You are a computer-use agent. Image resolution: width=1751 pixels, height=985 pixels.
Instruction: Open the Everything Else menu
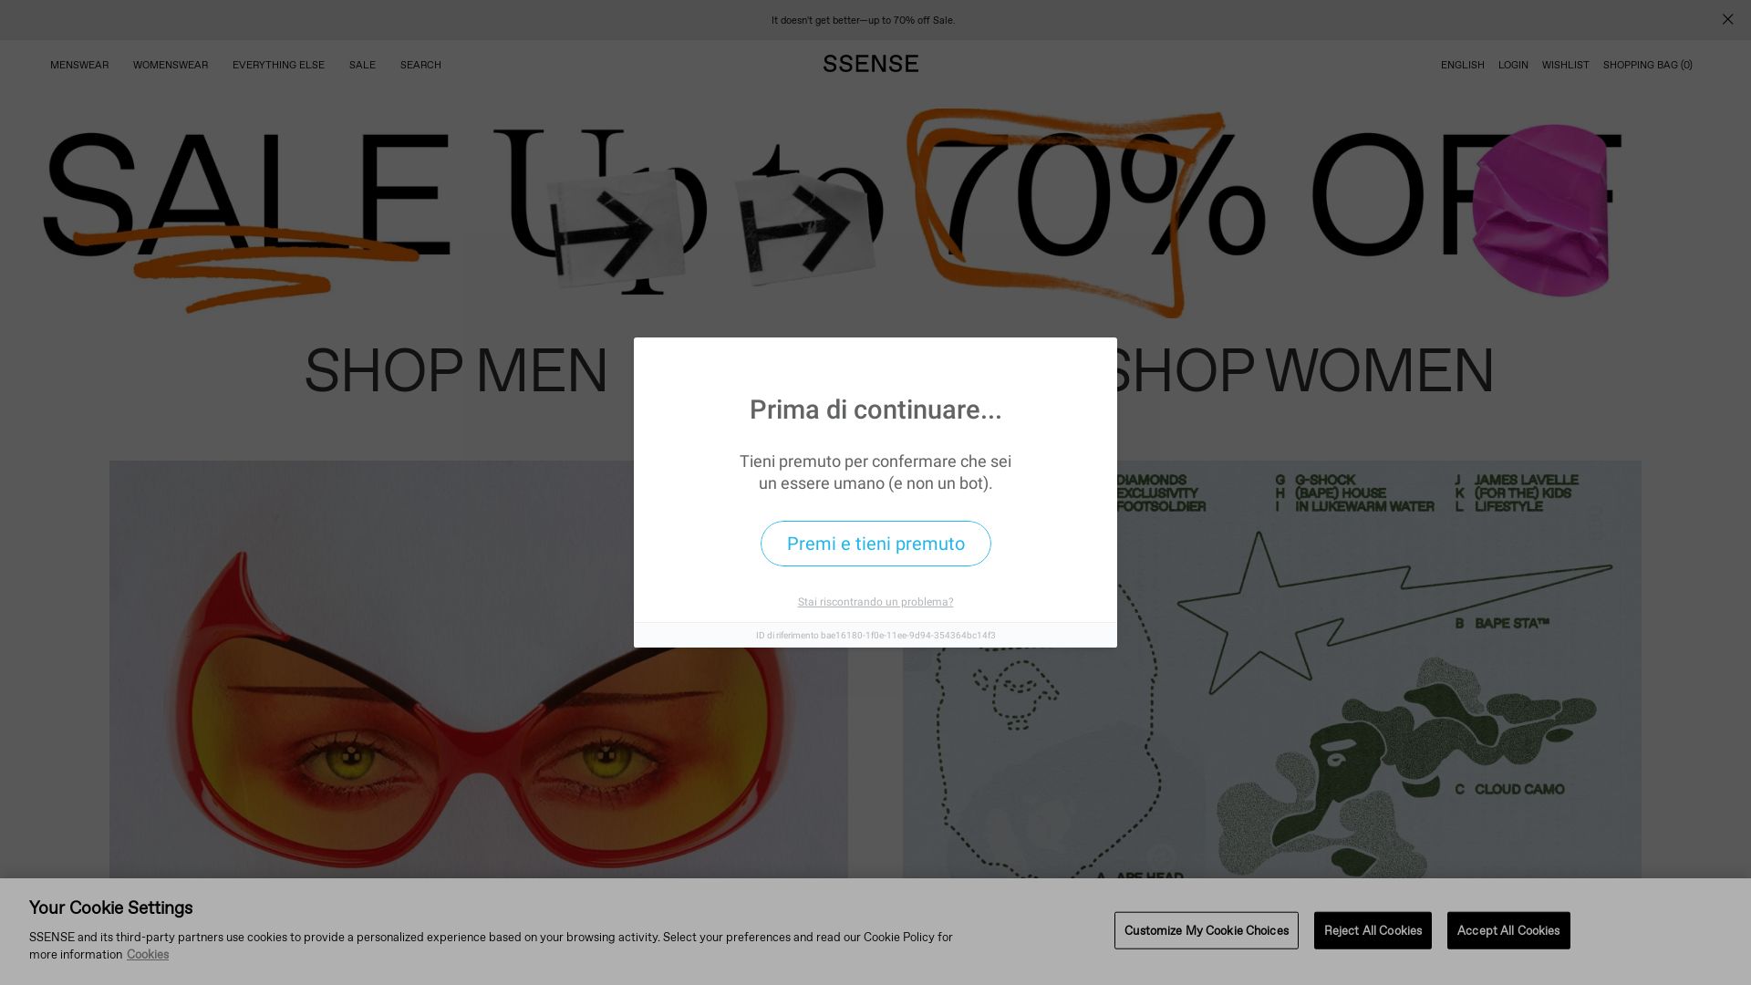(278, 65)
